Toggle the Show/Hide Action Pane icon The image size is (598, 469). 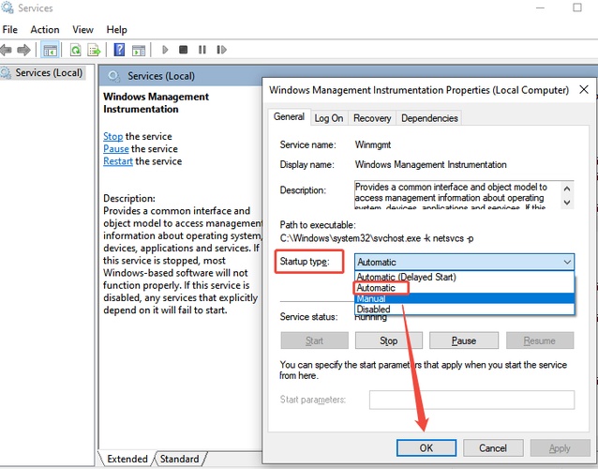tap(139, 50)
